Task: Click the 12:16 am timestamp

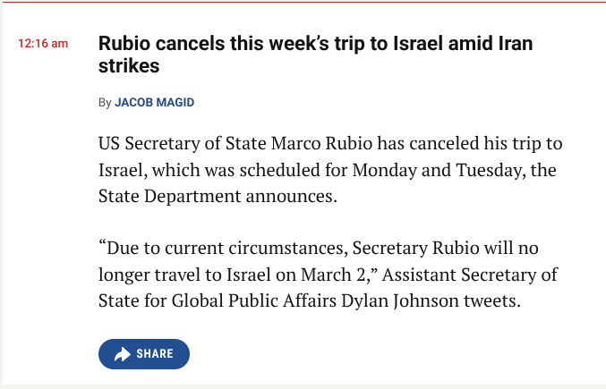Action: [43, 44]
